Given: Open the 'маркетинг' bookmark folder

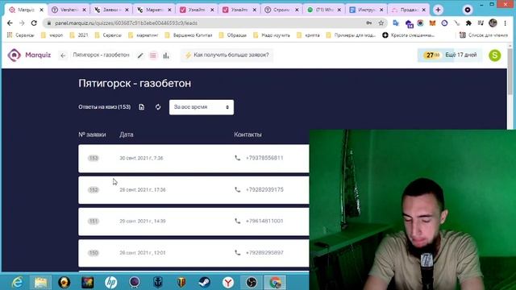Looking at the screenshot, I should point(144,35).
